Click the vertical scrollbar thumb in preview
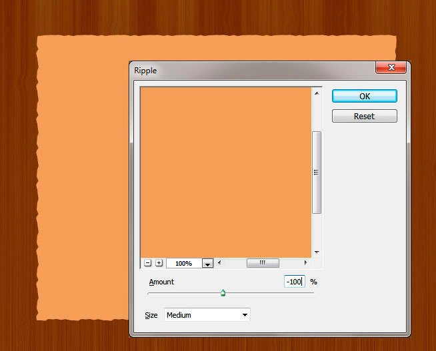 pos(317,173)
